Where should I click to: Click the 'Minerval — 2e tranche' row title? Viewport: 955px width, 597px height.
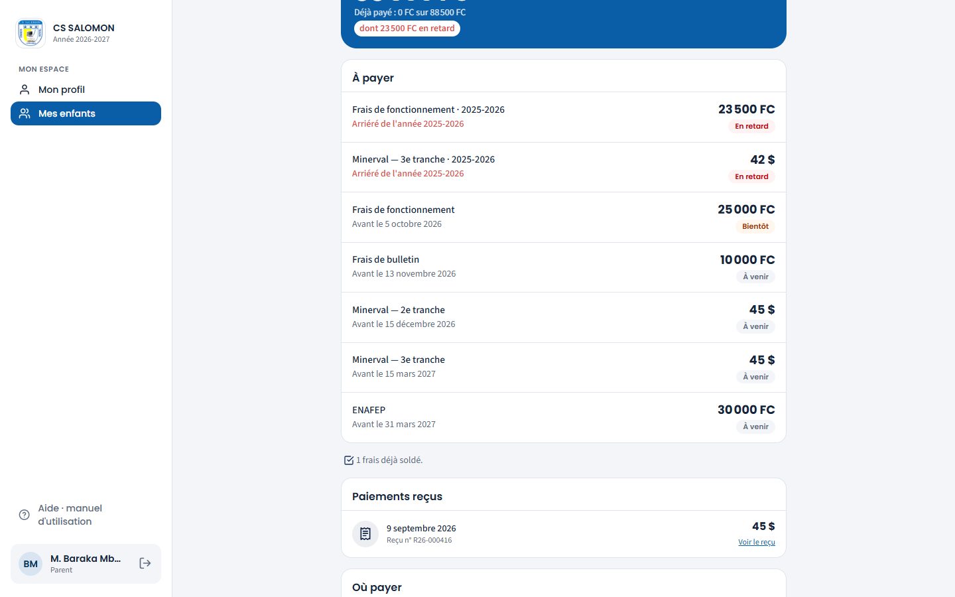(x=399, y=310)
